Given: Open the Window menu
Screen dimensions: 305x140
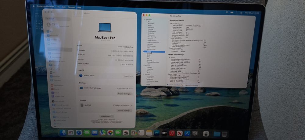Looking at the screenshot, I should click(x=71, y=7).
